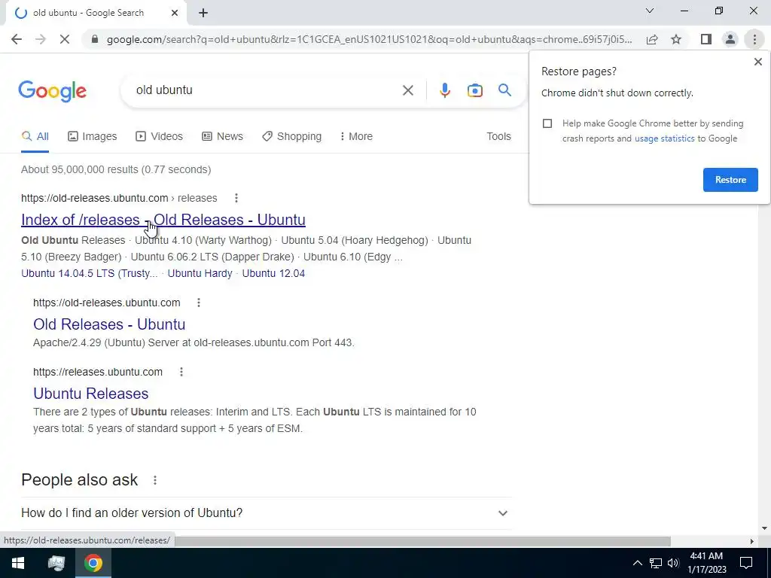The width and height of the screenshot is (771, 578).
Task: Switch to the News tab
Action: (222, 136)
